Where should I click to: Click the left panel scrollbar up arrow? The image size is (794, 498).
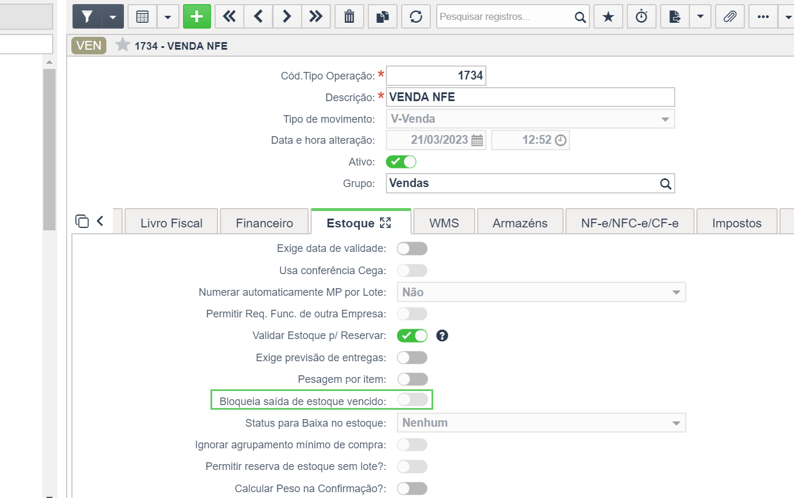[49, 62]
